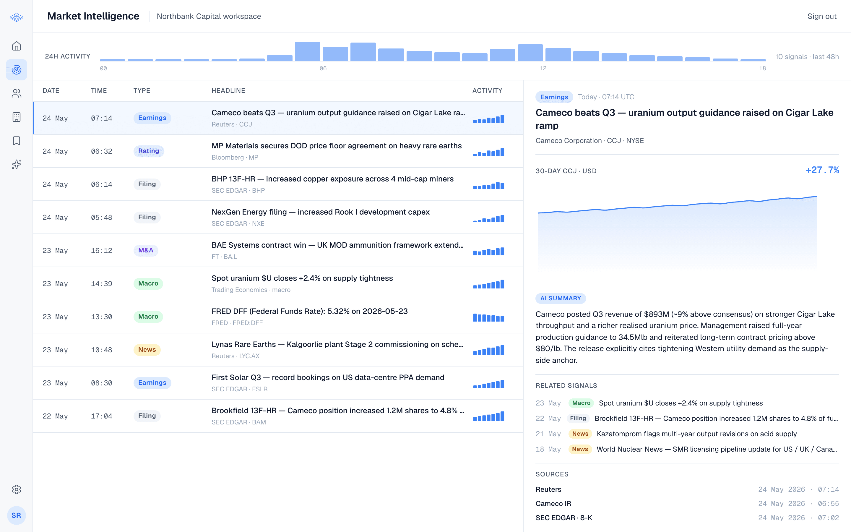Click the M&A badge on the BAE Systems row
The image size is (851, 532).
tap(146, 250)
